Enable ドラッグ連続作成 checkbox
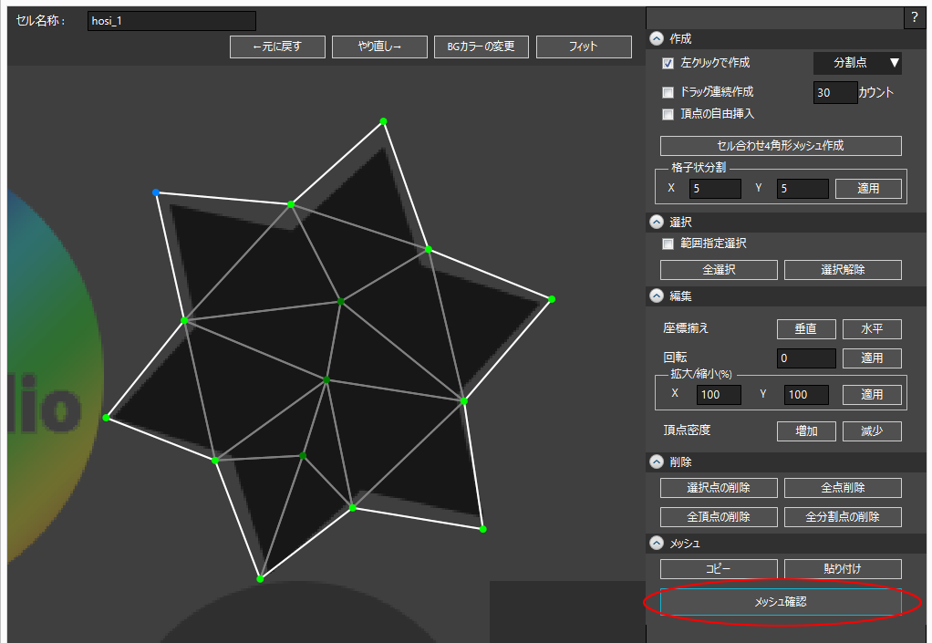This screenshot has width=932, height=643. [x=668, y=92]
